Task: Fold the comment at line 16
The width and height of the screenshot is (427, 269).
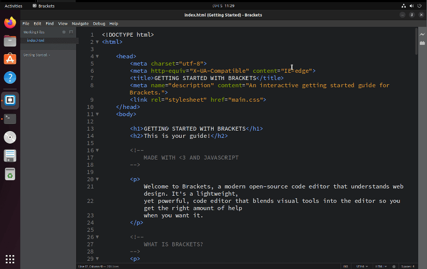Action: point(97,150)
